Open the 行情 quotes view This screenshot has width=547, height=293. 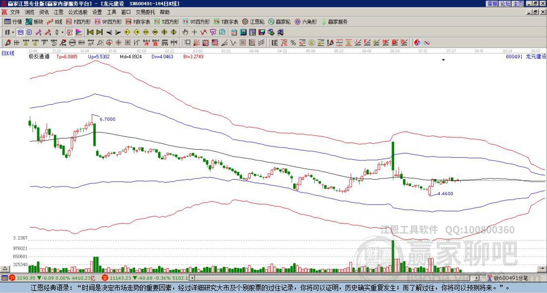tap(13, 21)
